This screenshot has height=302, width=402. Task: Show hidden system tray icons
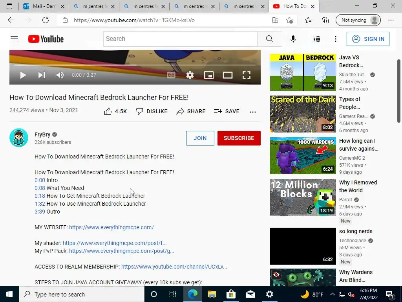tap(332, 294)
